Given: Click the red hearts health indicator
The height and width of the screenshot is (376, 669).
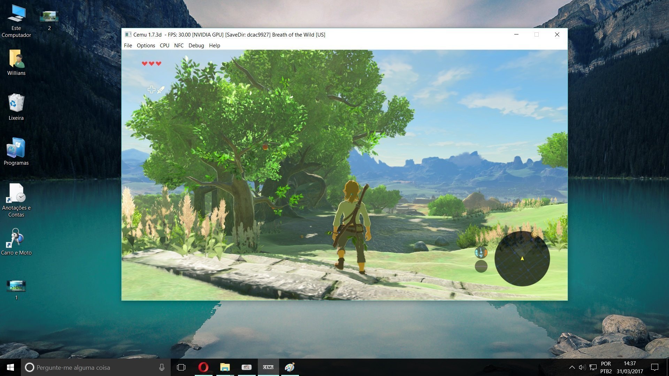Looking at the screenshot, I should 152,63.
